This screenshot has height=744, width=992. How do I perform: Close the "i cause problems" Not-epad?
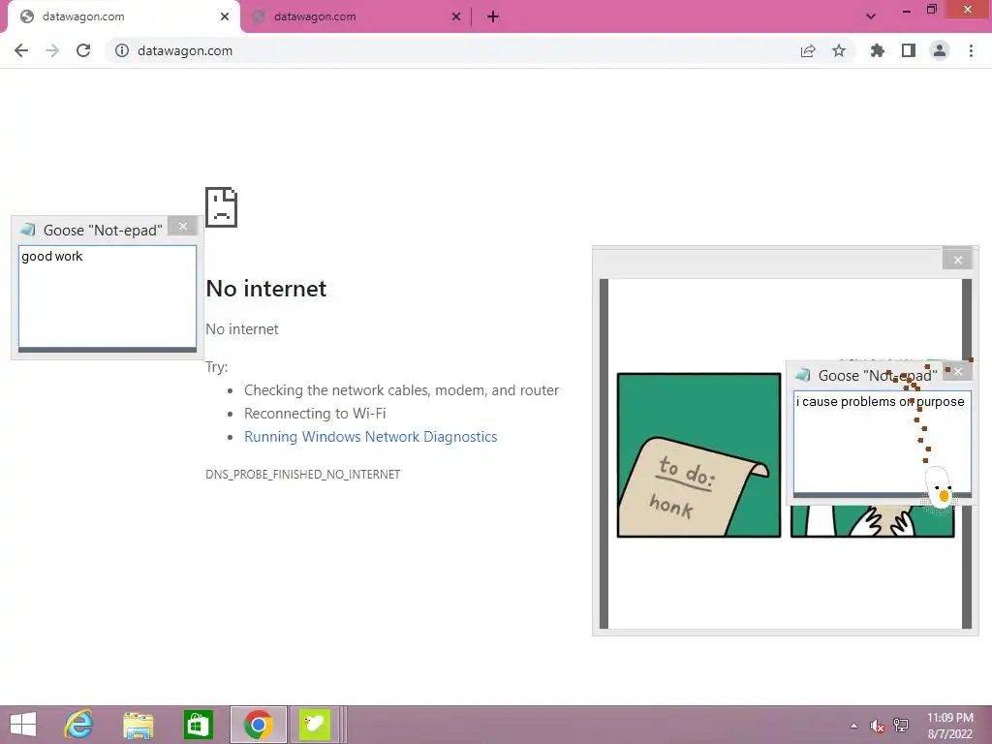click(958, 371)
